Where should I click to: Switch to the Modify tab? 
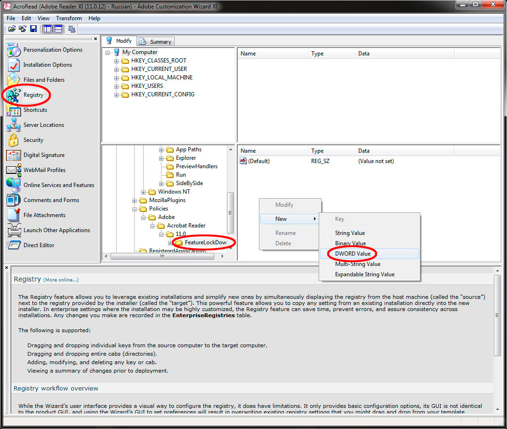coord(119,41)
